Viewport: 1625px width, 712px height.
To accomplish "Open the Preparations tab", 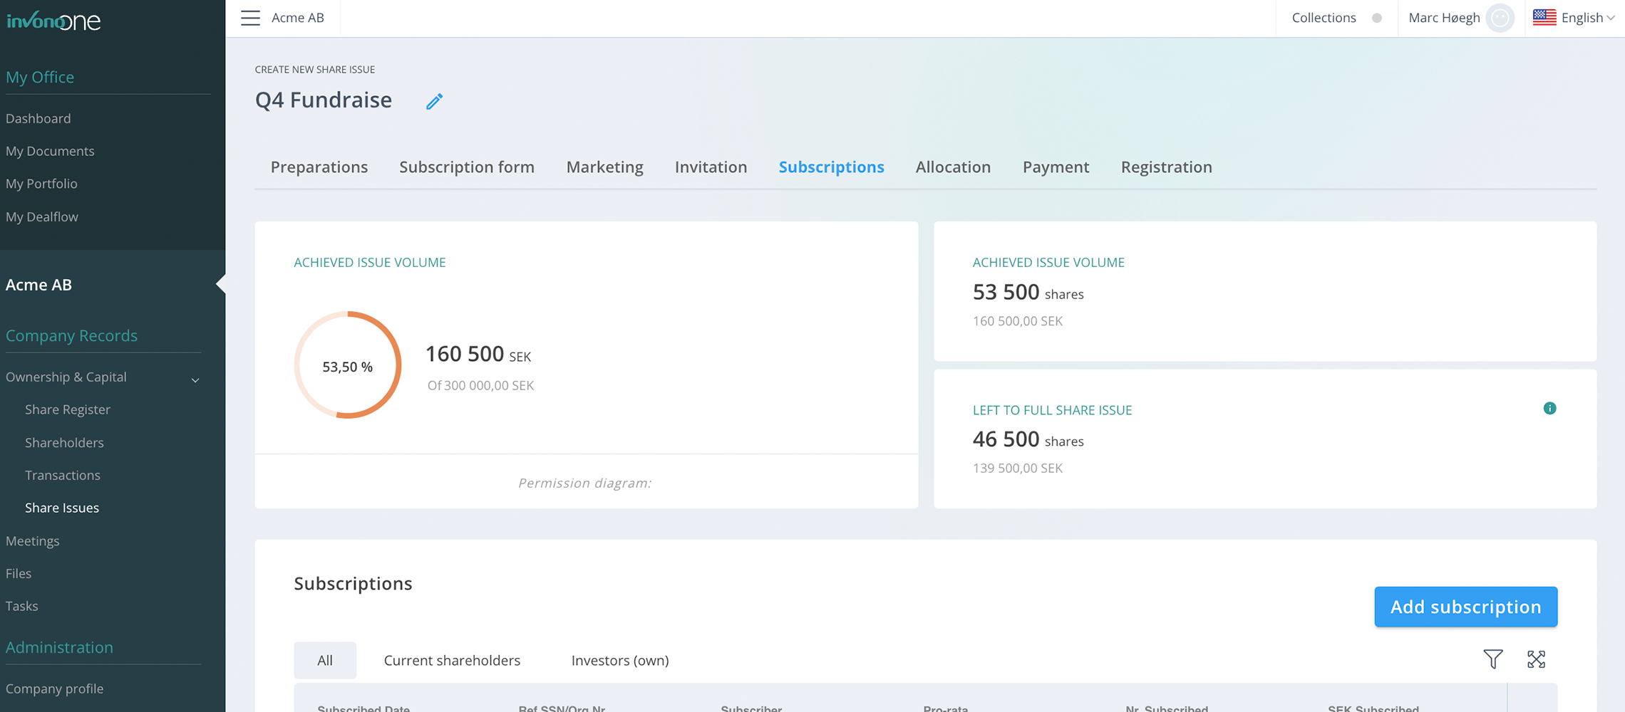I will (319, 167).
